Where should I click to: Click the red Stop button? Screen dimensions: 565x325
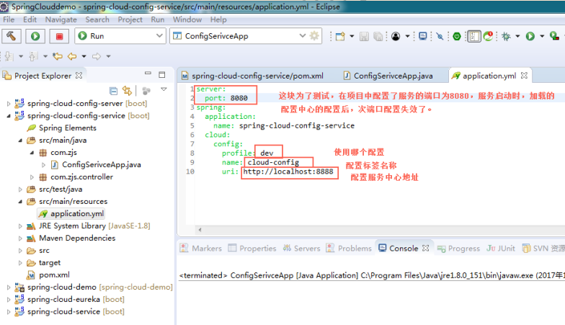tap(59, 36)
